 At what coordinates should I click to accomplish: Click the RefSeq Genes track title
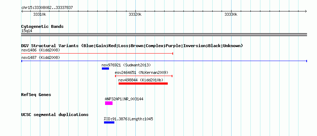36,95
